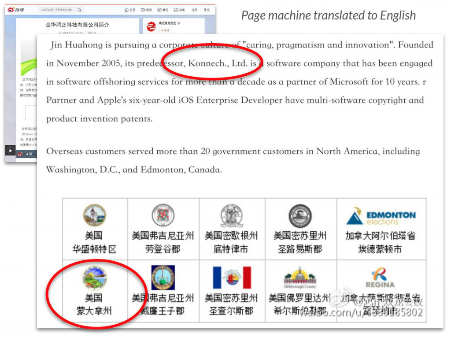Click the "Page machine translated to English" caption
Viewport: 451px width, 337px height.
point(329,15)
